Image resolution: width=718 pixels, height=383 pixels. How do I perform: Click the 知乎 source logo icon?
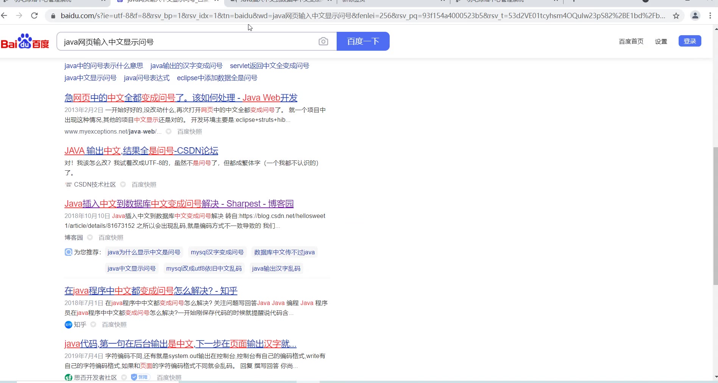point(68,325)
